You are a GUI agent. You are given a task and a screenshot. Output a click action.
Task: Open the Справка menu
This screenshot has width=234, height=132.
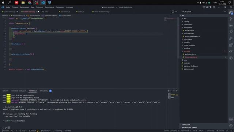click(x=69, y=7)
